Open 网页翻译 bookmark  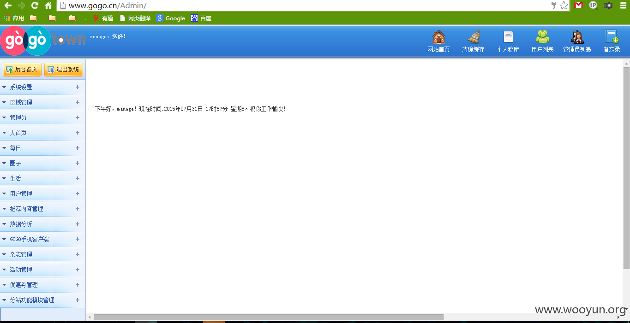[x=135, y=18]
